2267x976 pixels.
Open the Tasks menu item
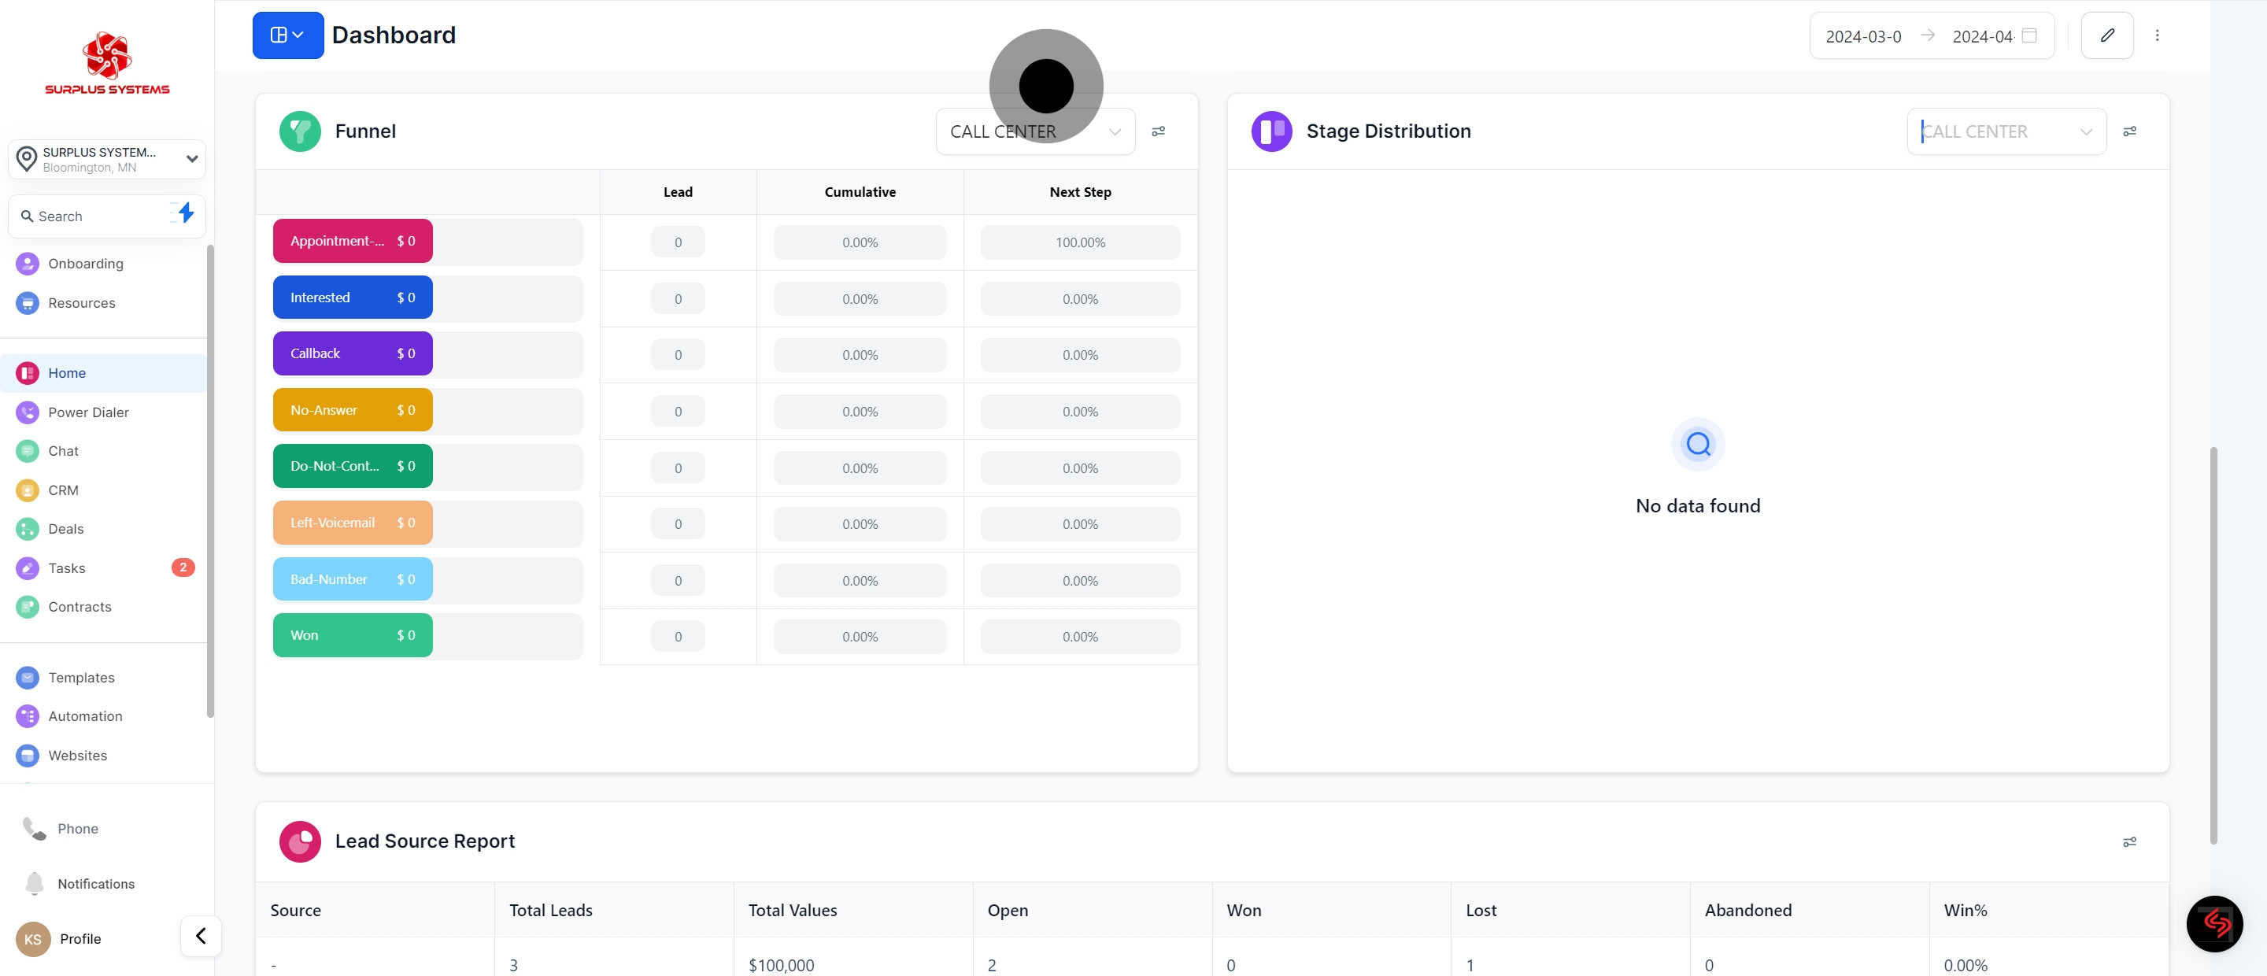(67, 567)
